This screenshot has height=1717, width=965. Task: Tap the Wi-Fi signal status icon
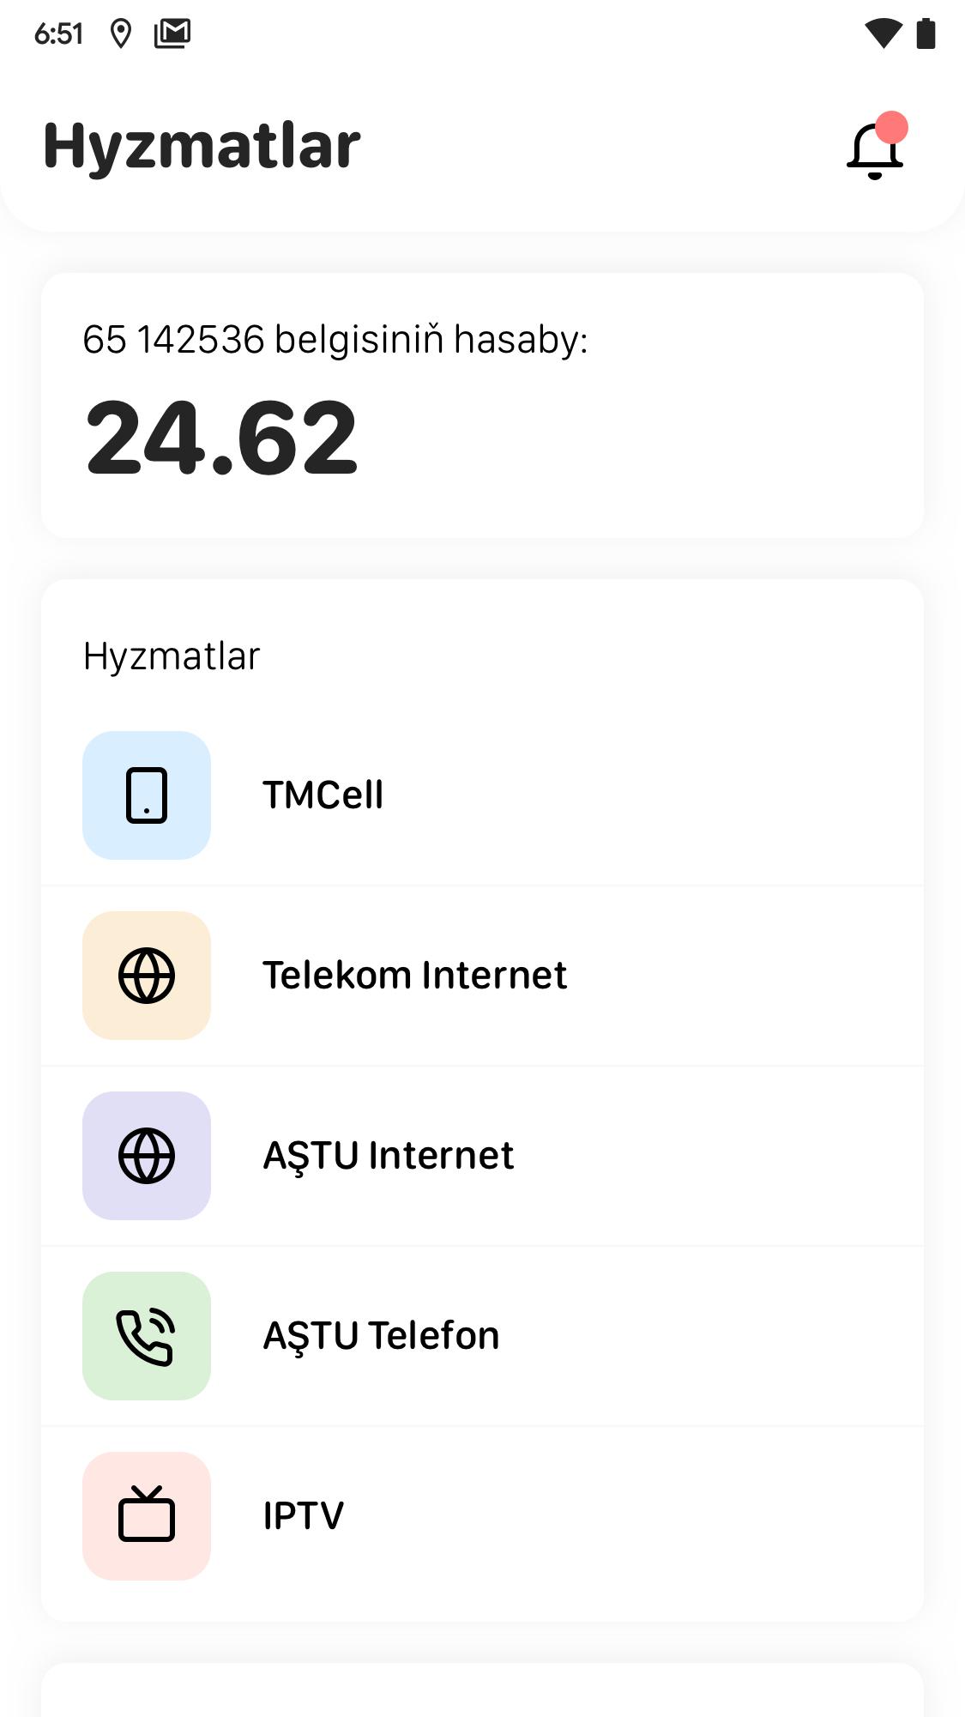pos(883,33)
